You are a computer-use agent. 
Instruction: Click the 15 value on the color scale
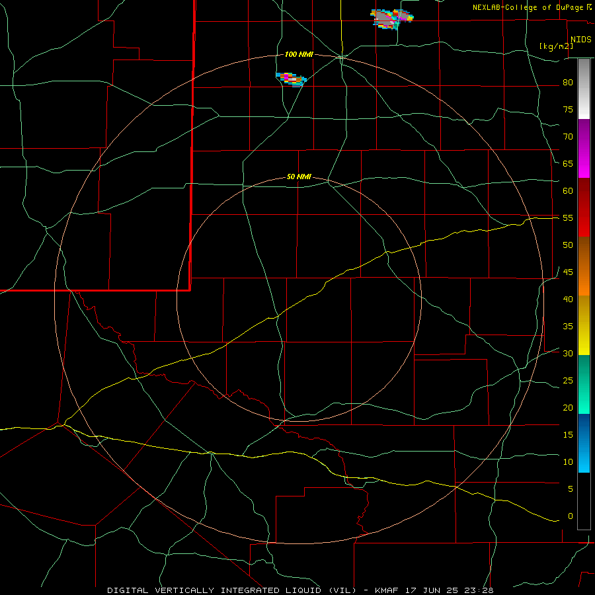tap(568, 434)
